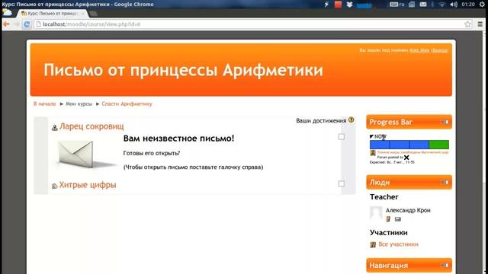
Task: Tick the Хитрые цифры completion checkbox
Action: [342, 183]
